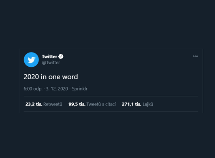Click the 6:00 odp. timestamp
Image resolution: width=215 pixels, height=158 pixels.
click(33, 89)
